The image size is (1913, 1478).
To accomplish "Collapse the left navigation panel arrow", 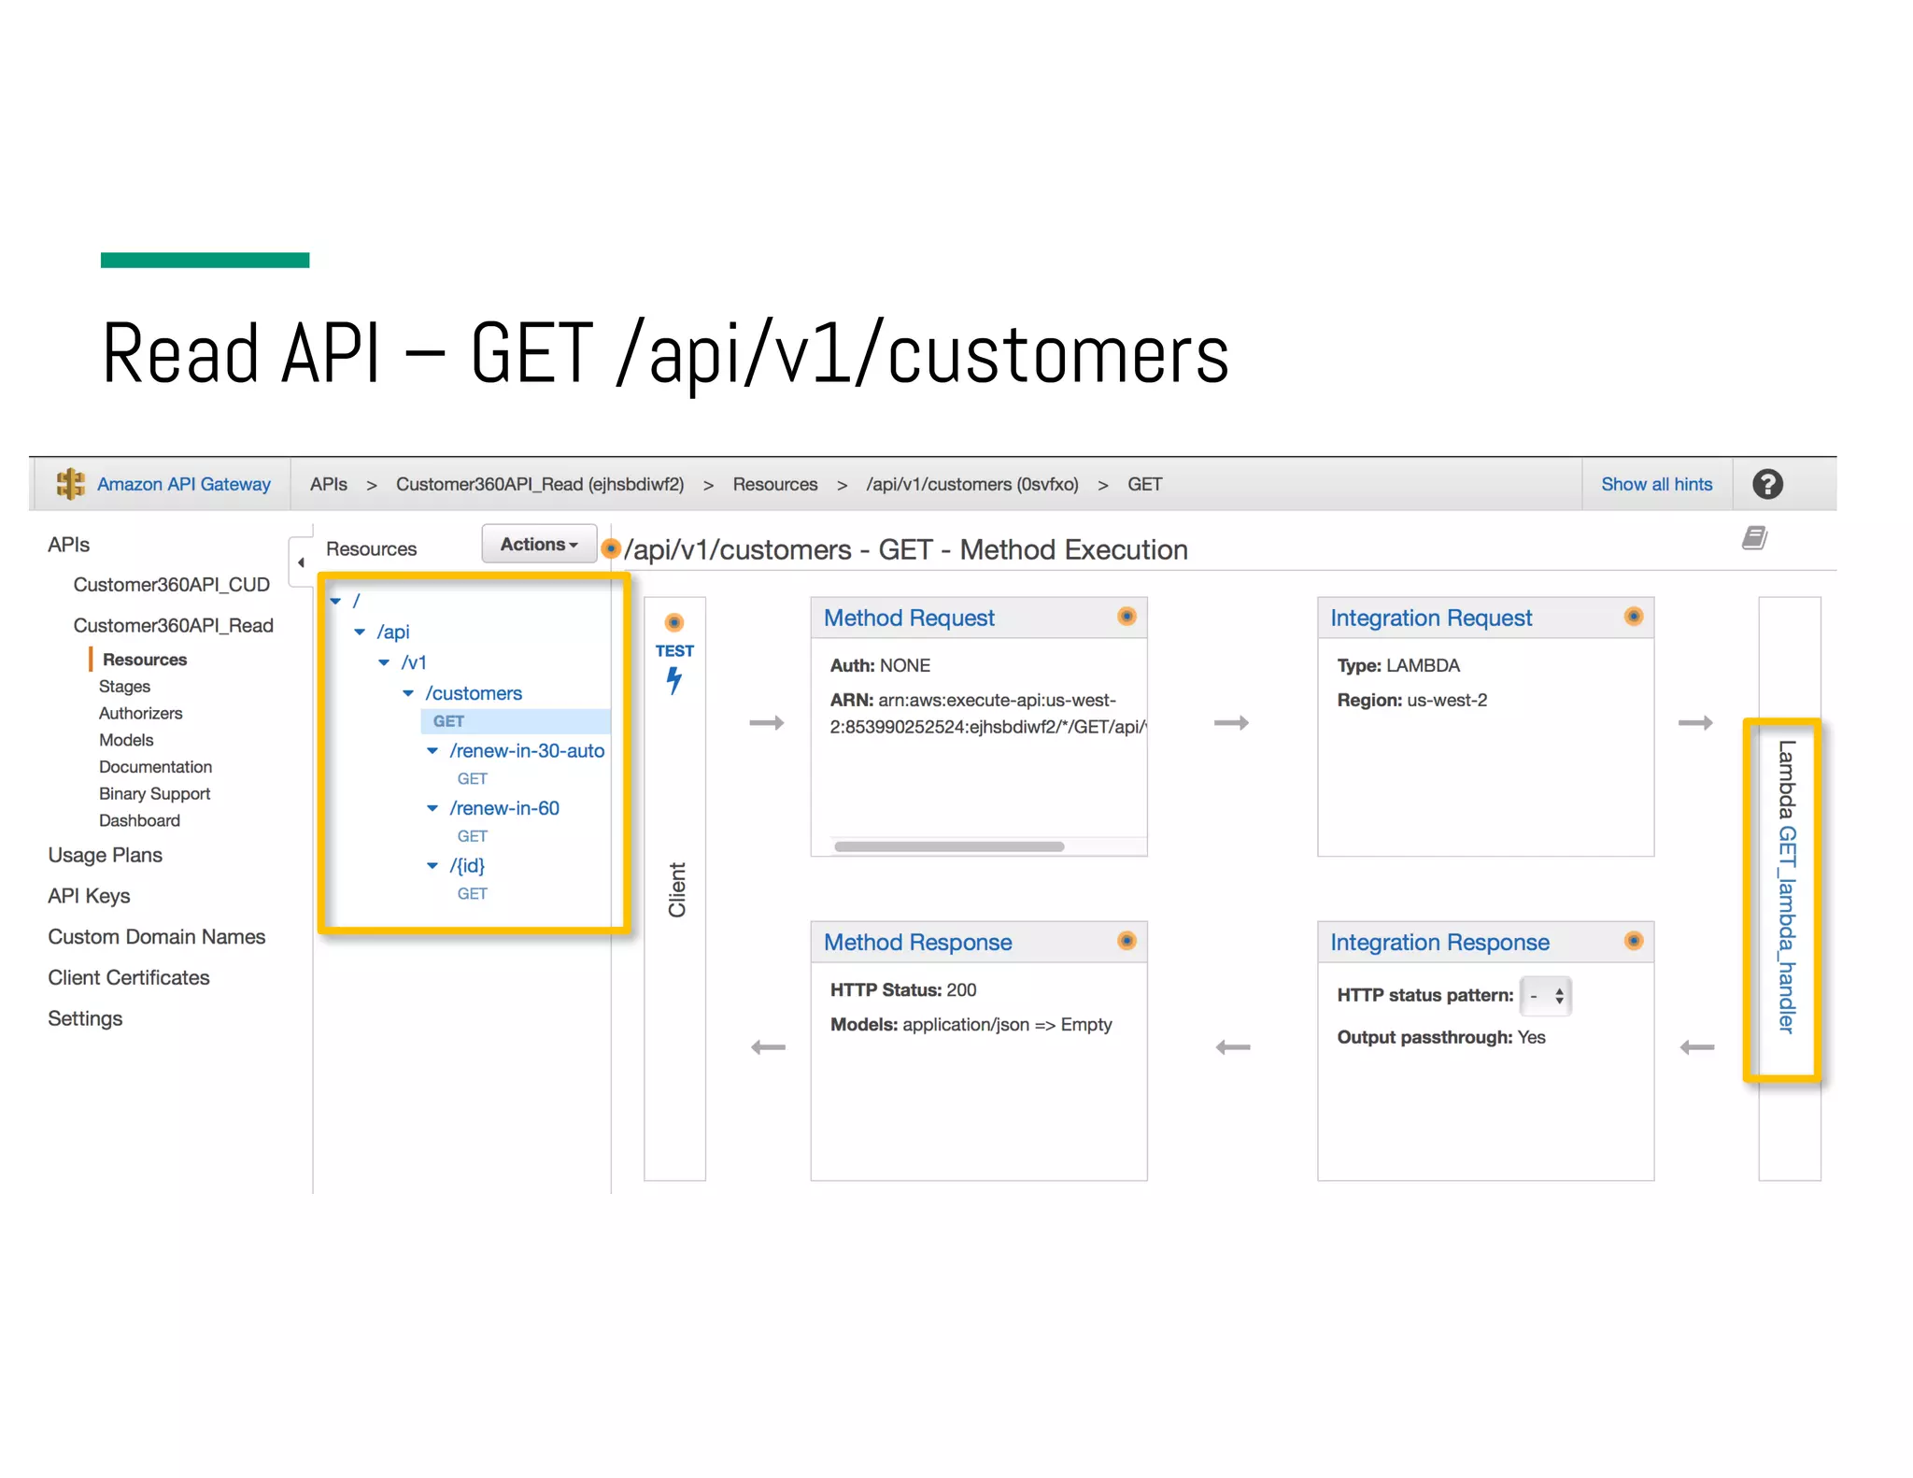I will pyautogui.click(x=301, y=562).
